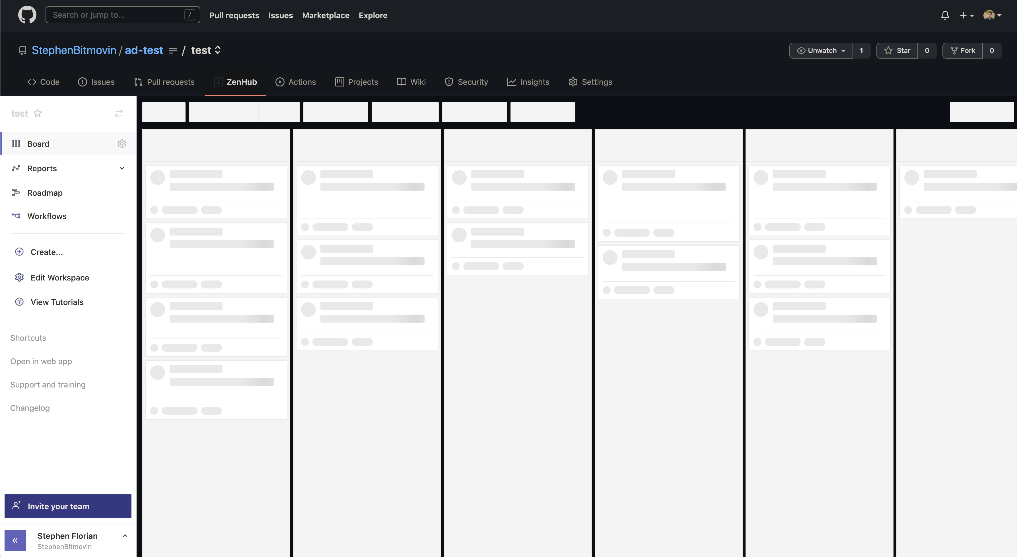The height and width of the screenshot is (557, 1017).
Task: Click the Fork button
Action: click(x=963, y=51)
